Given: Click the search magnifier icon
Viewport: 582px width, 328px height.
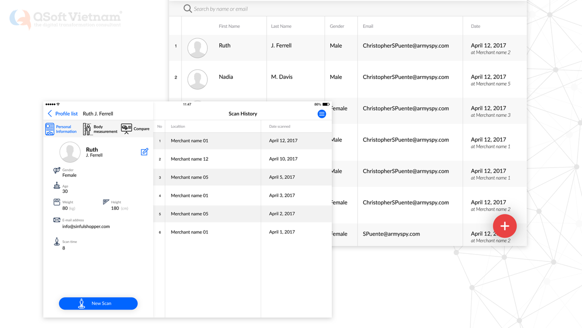Looking at the screenshot, I should [x=188, y=8].
